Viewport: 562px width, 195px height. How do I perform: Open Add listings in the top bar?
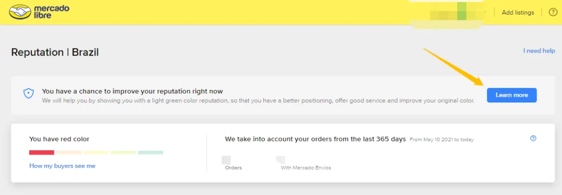(x=518, y=12)
